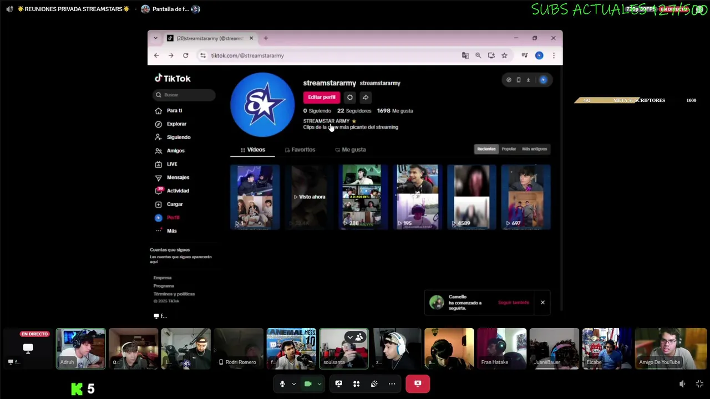Click the browser forward arrow
710x399 pixels.
tap(171, 55)
